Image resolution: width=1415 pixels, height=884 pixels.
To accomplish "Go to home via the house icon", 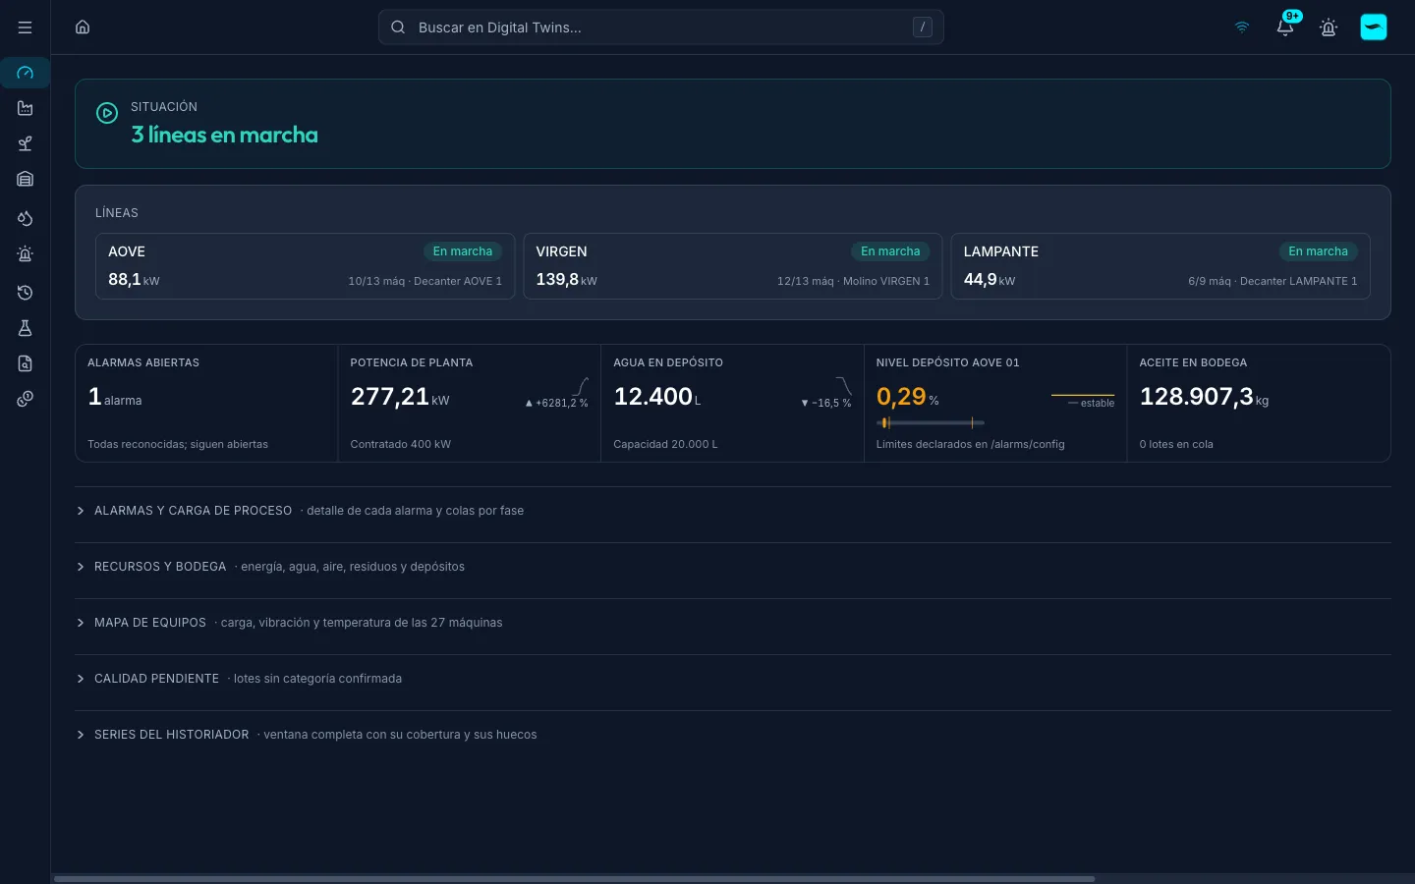I will 83,28.
